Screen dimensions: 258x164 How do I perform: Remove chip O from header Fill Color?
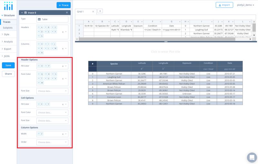(x=39, y=66)
